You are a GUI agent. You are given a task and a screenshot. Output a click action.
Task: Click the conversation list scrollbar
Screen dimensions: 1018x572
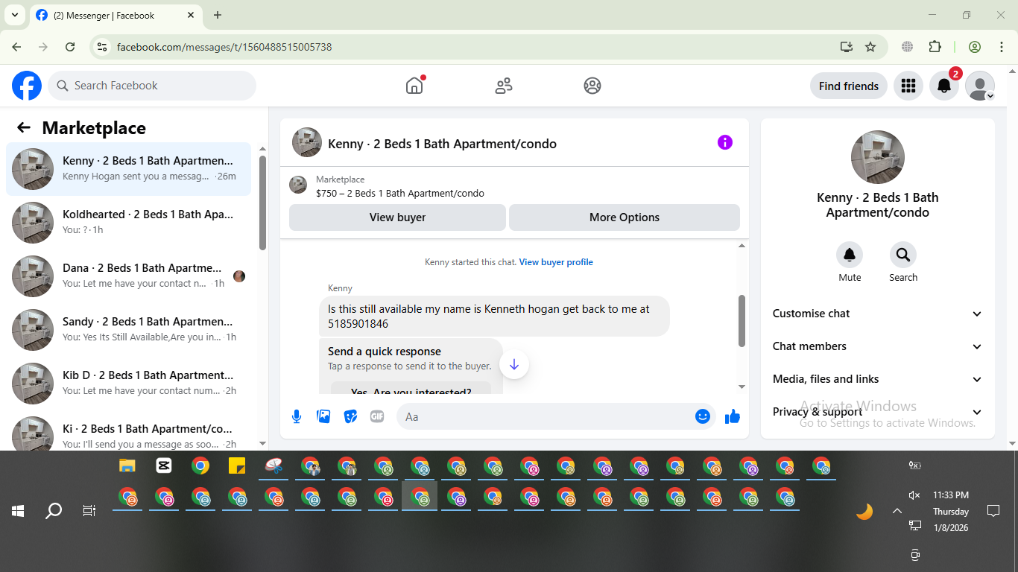(x=262, y=203)
